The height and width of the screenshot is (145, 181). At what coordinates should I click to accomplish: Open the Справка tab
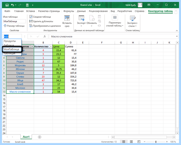click(139, 11)
